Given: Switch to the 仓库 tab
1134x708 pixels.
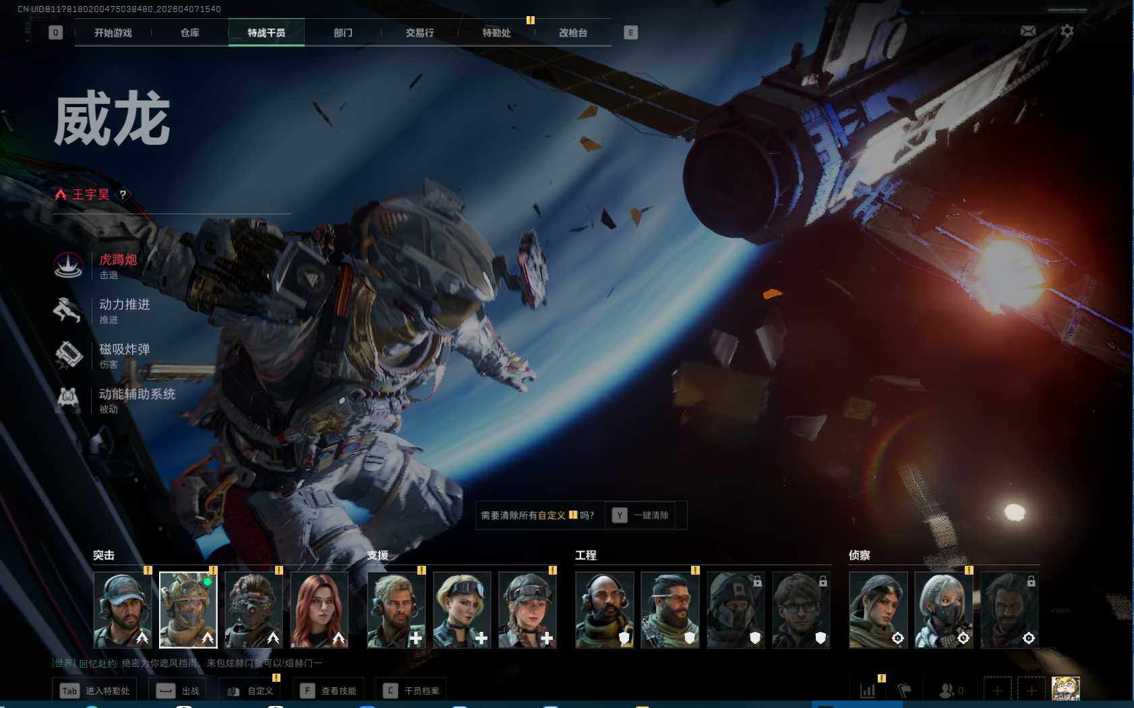Looking at the screenshot, I should click(x=189, y=32).
